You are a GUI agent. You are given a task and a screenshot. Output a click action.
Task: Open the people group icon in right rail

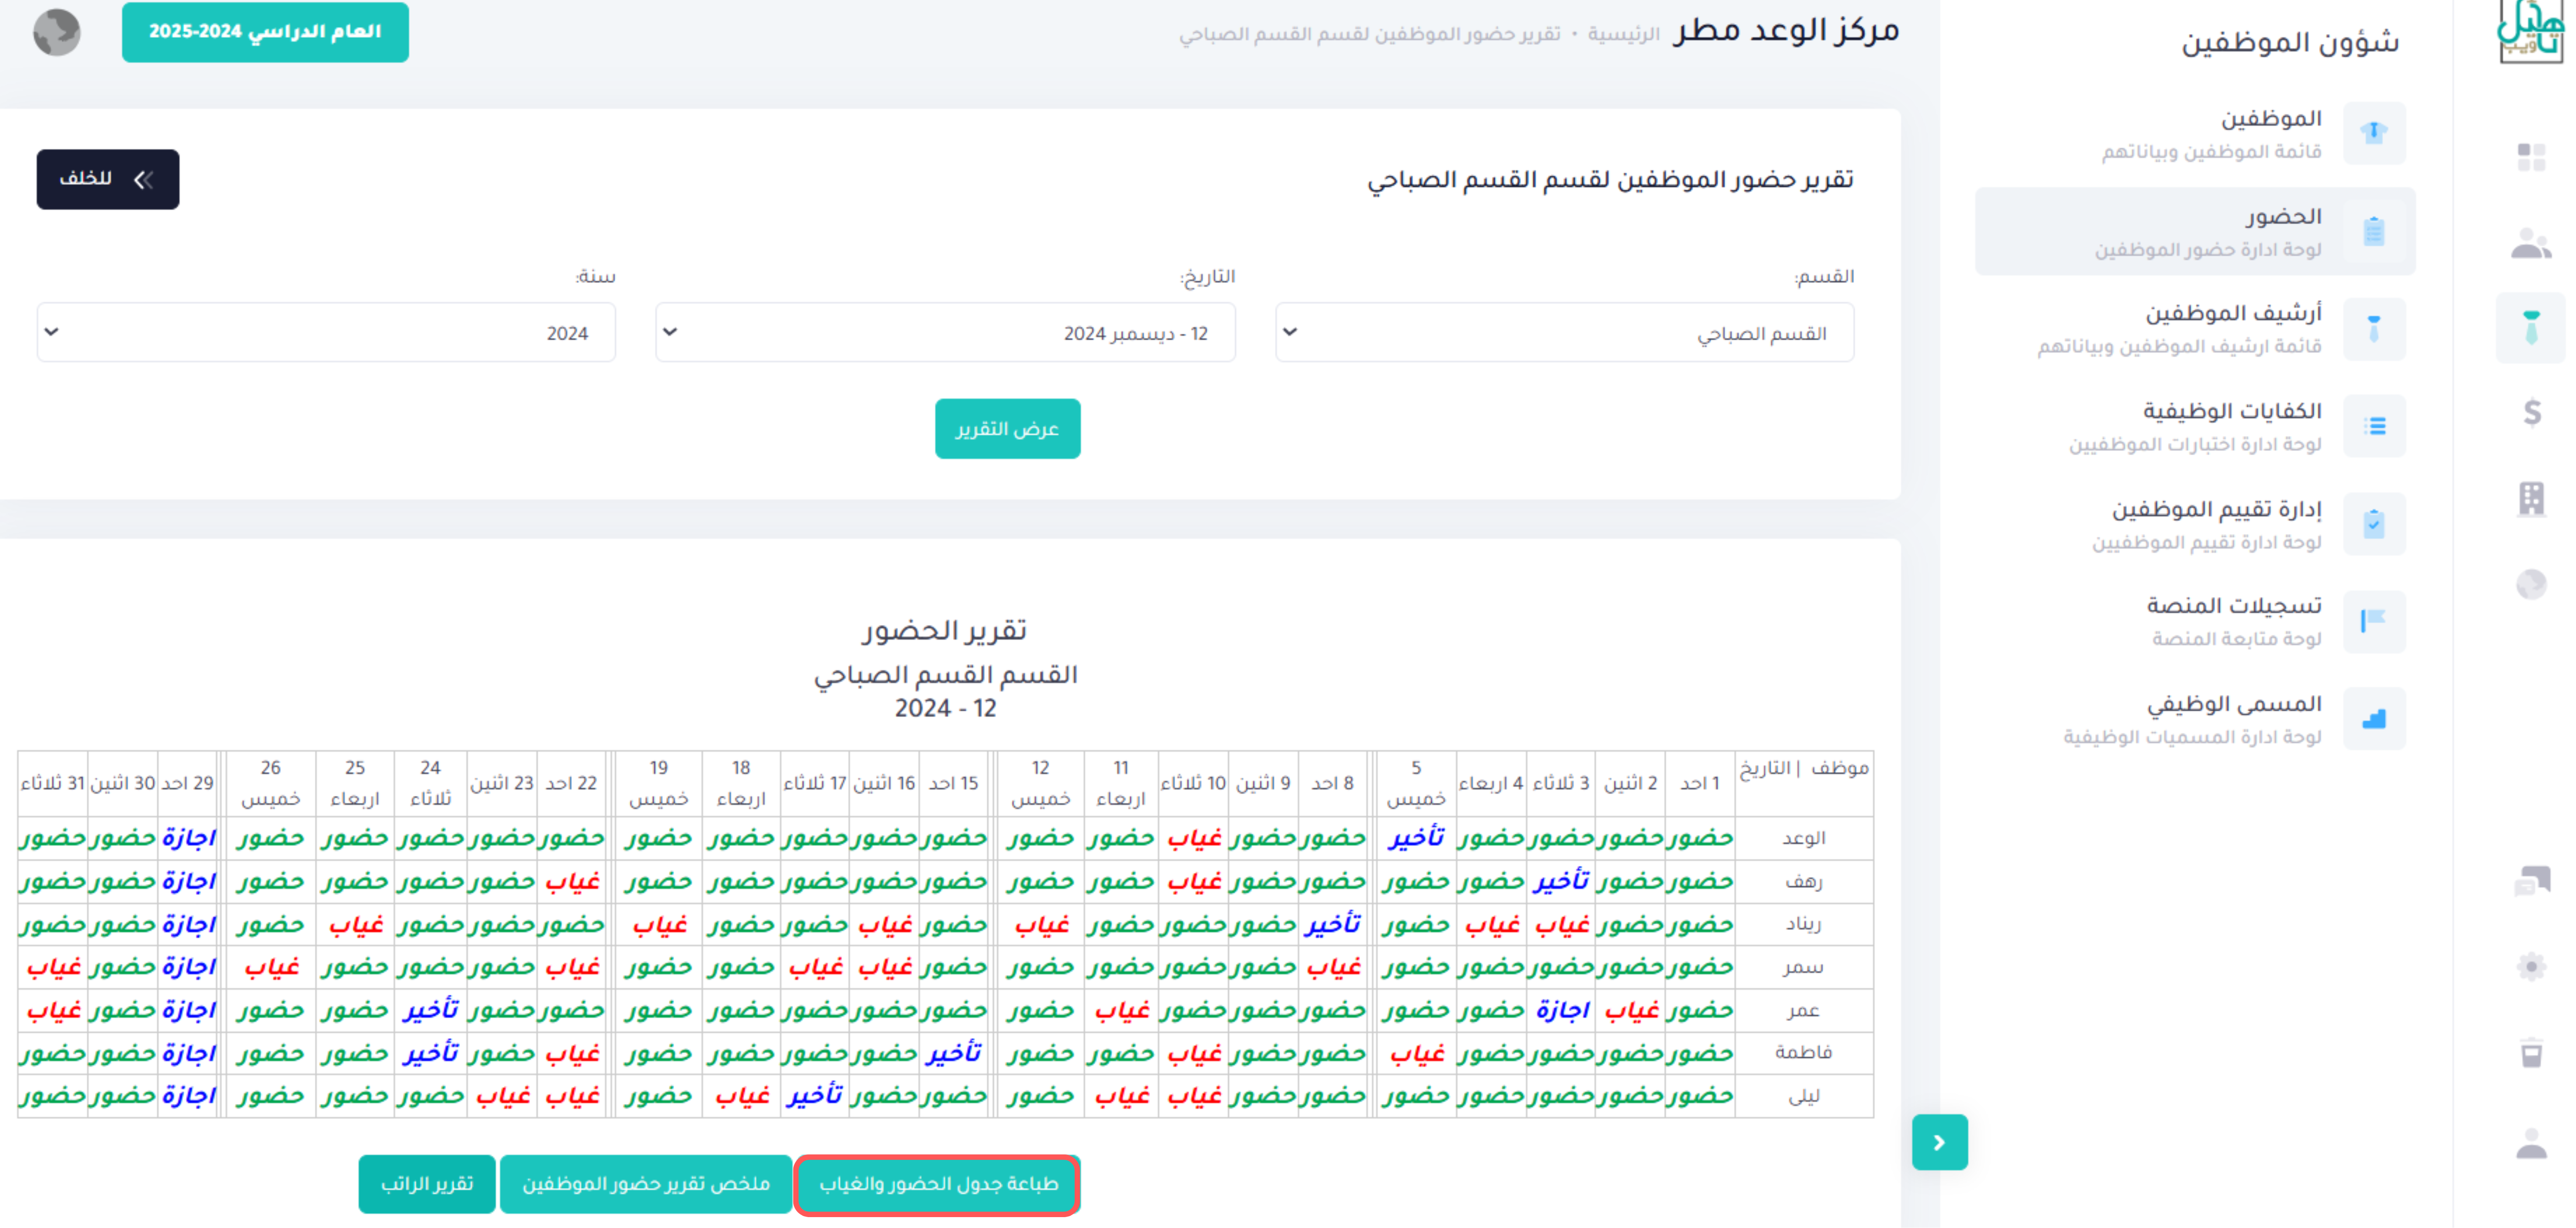point(2531,243)
